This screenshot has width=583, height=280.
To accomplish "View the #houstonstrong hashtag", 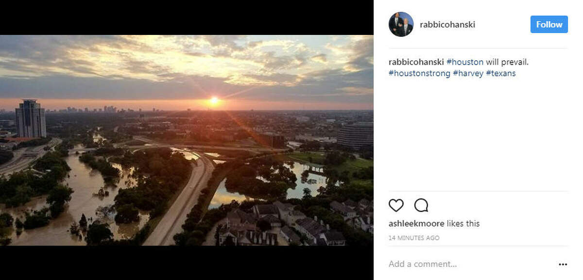I will (419, 73).
